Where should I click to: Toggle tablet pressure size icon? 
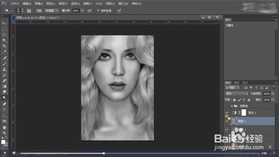pyautogui.click(x=119, y=10)
